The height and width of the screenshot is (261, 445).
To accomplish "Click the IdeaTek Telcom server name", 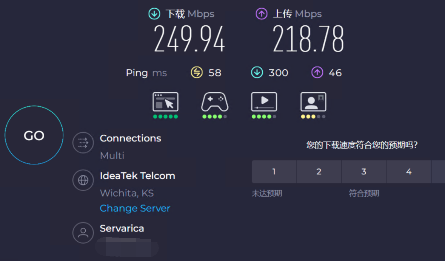I will (137, 176).
